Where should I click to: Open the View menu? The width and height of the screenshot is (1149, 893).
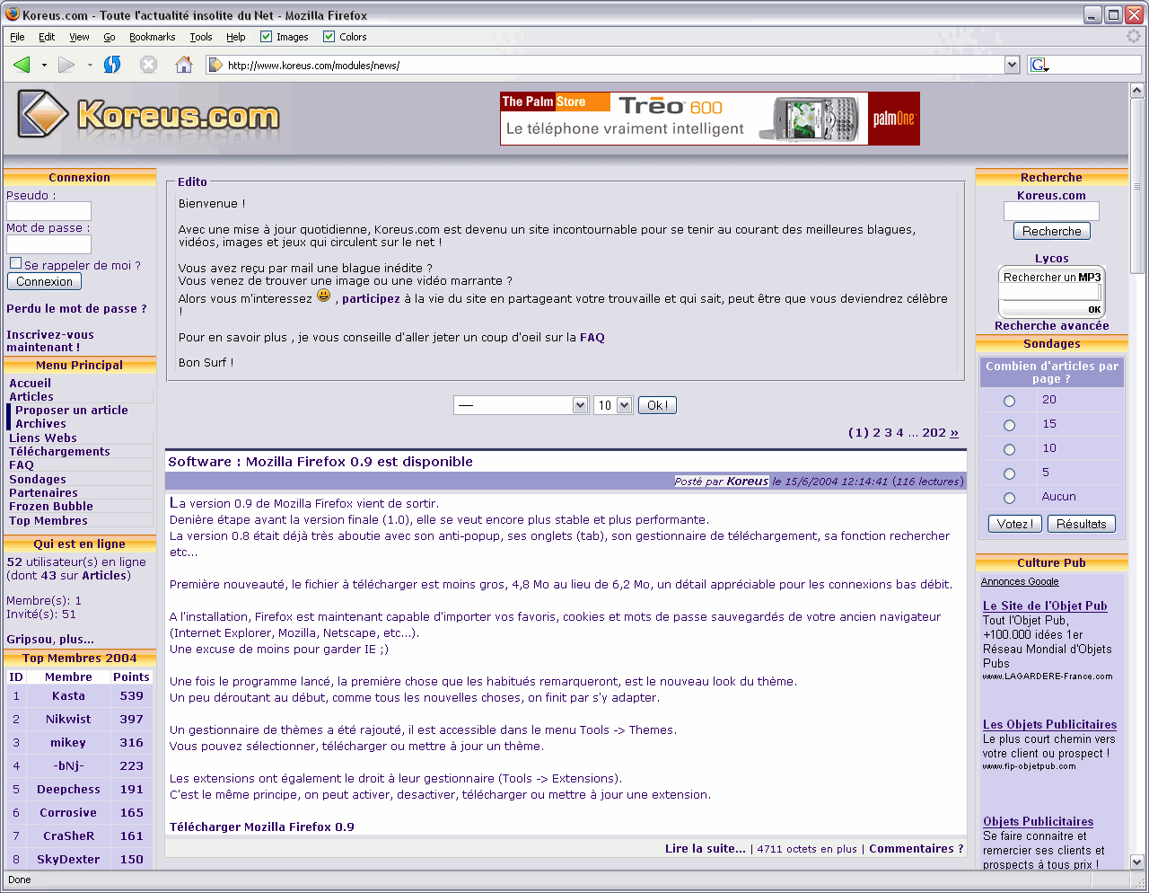(x=79, y=37)
